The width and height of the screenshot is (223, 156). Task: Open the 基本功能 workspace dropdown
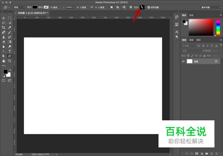tap(210, 7)
